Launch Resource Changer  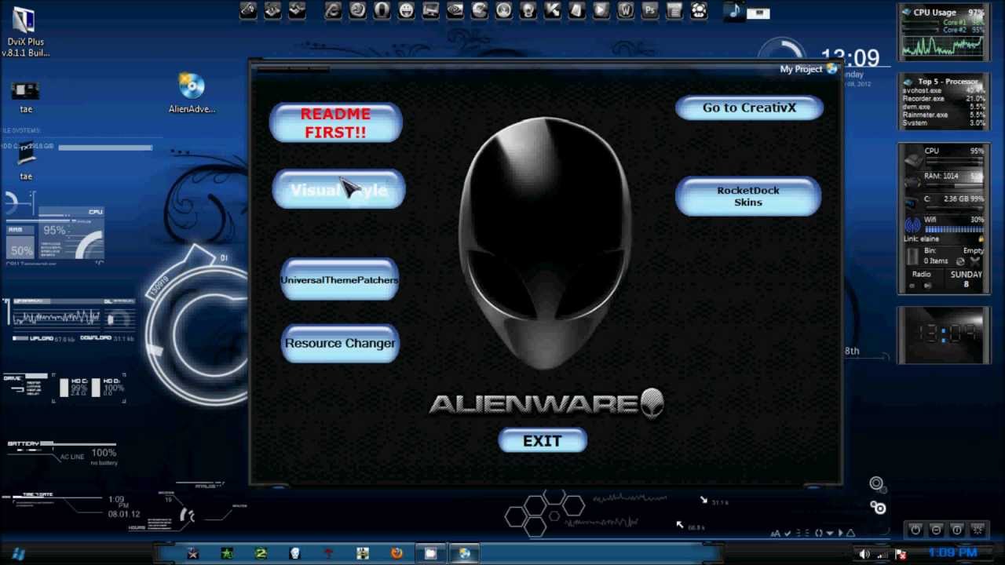(x=340, y=343)
